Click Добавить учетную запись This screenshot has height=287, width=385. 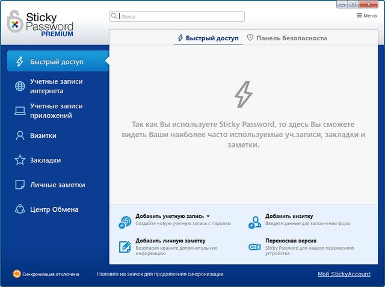(x=170, y=216)
